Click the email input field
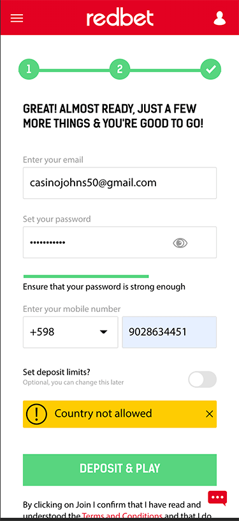 (120, 183)
